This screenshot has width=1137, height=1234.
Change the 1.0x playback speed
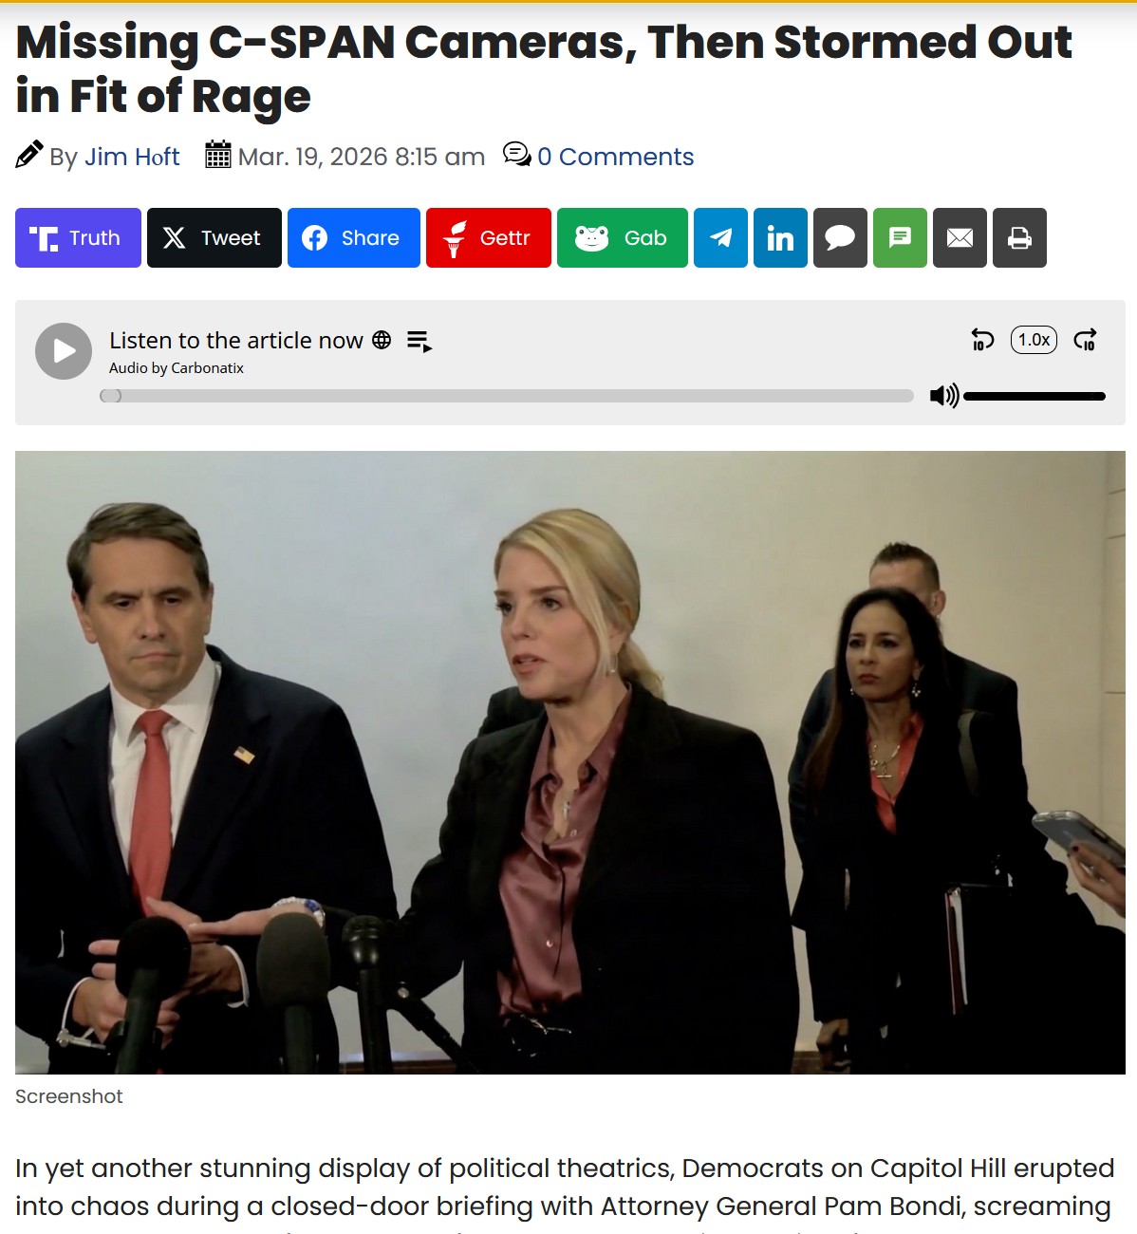click(1034, 340)
